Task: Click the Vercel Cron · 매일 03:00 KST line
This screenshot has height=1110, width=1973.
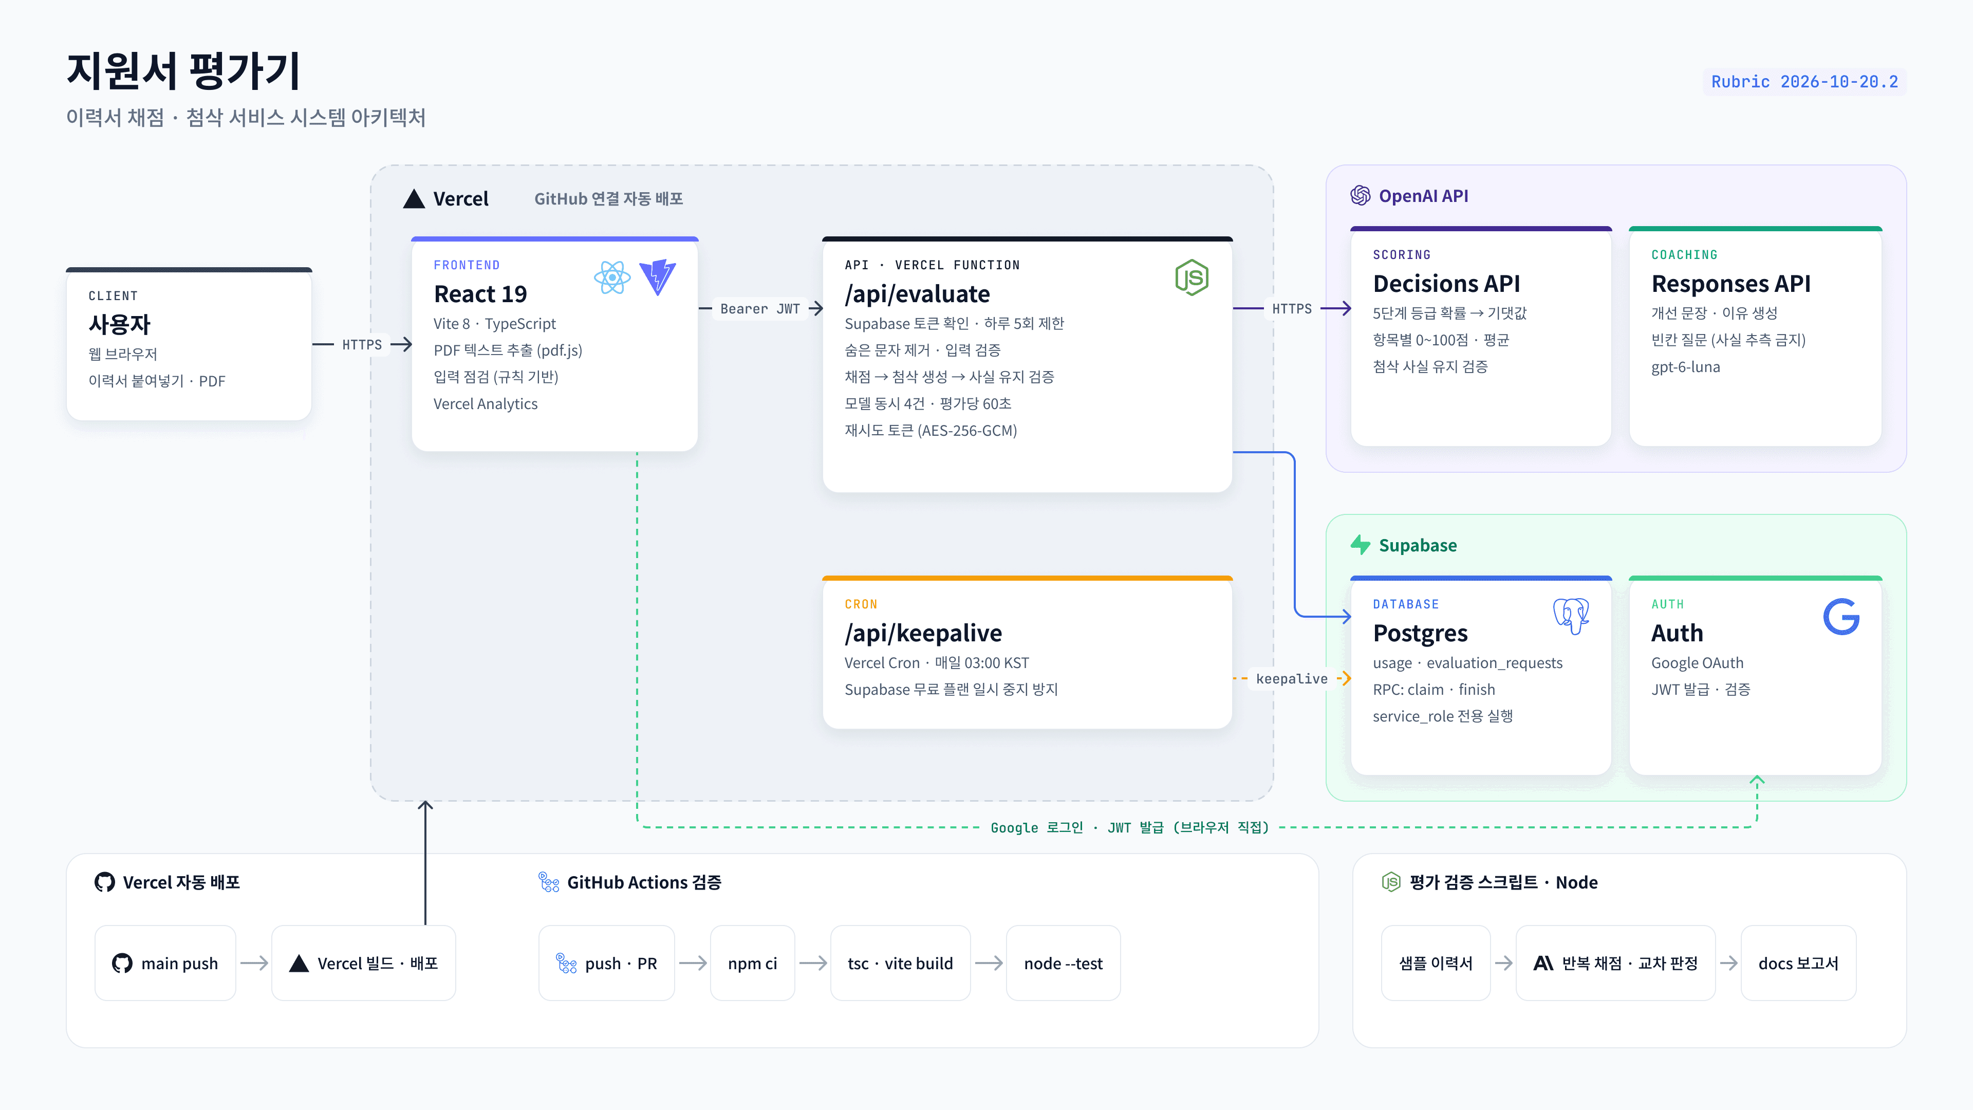Action: [936, 663]
